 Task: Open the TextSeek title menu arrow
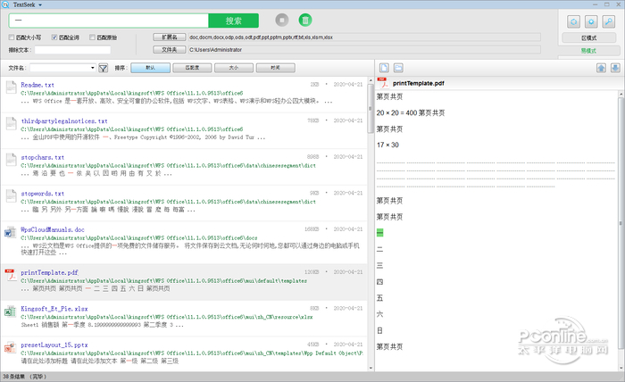point(40,4)
